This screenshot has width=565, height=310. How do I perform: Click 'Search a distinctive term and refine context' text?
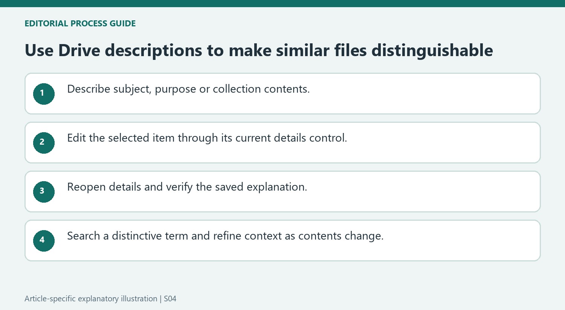click(x=175, y=236)
